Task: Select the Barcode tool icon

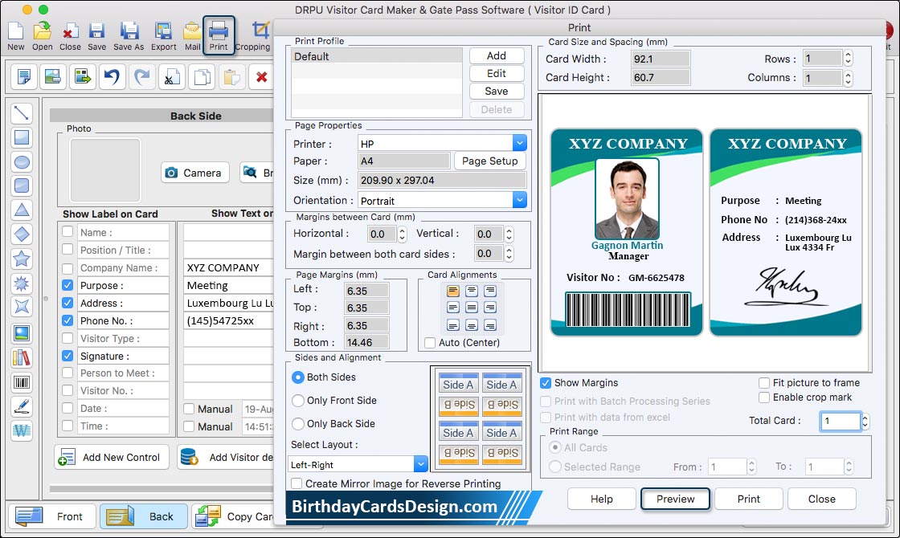Action: pyautogui.click(x=22, y=382)
